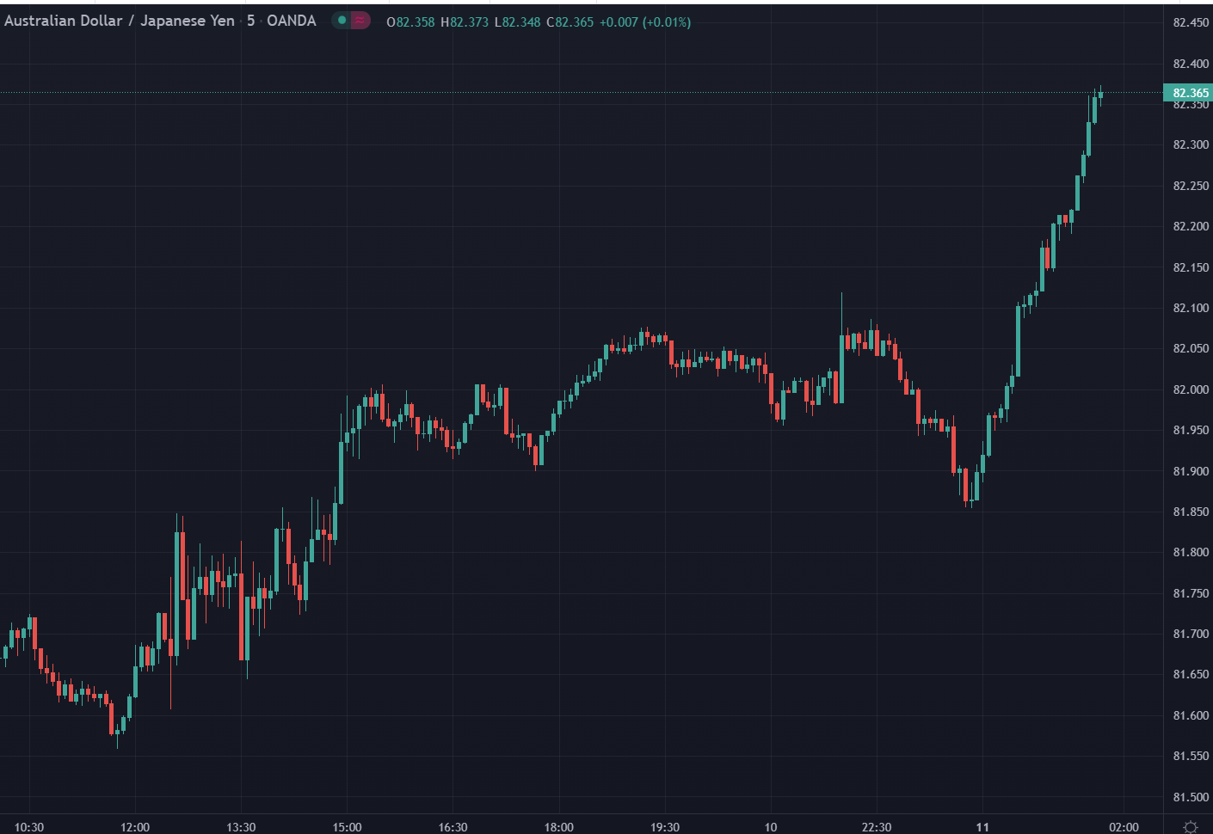
Task: Click 82.100 on the price axis
Action: (x=1191, y=308)
